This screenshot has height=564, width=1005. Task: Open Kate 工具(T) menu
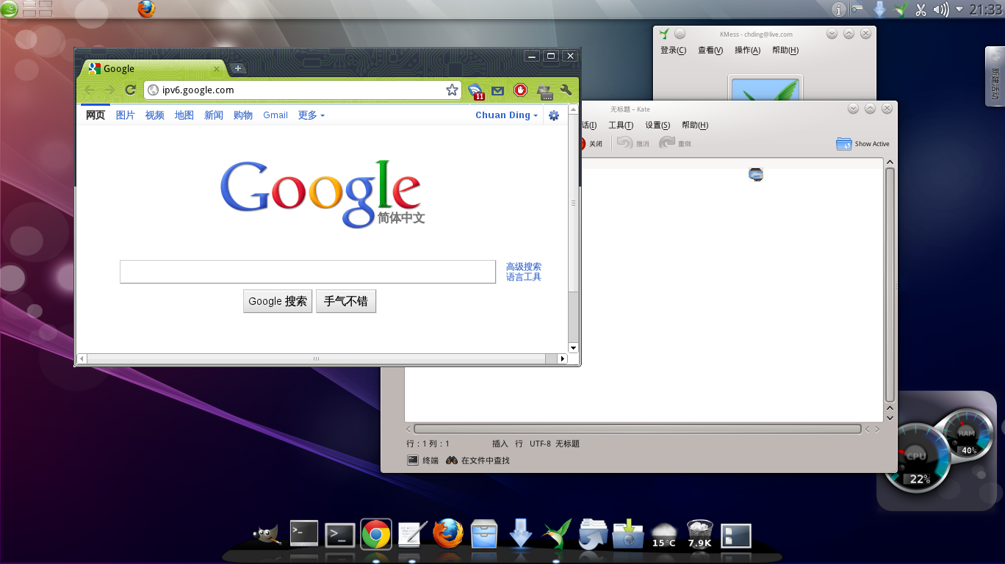[x=621, y=126]
